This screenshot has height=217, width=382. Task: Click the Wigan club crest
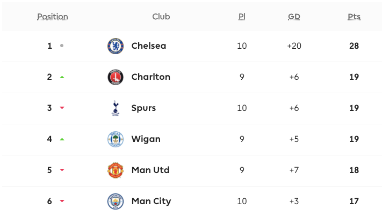point(116,139)
